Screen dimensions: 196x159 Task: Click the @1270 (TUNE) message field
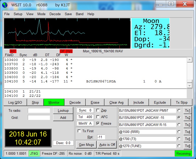(x=147, y=146)
